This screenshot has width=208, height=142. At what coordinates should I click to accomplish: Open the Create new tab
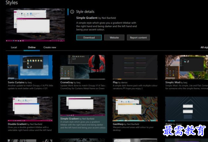click(50, 47)
